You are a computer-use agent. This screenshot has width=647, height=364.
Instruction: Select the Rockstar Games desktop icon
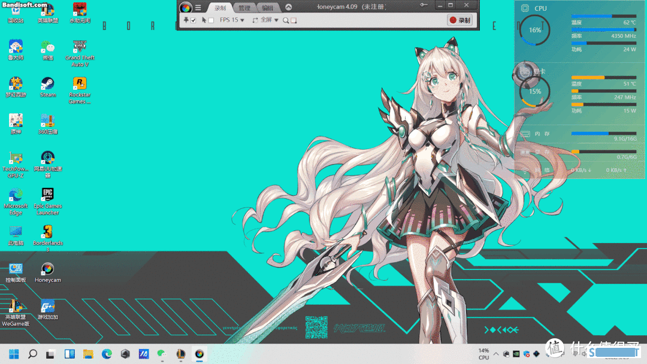click(x=80, y=90)
